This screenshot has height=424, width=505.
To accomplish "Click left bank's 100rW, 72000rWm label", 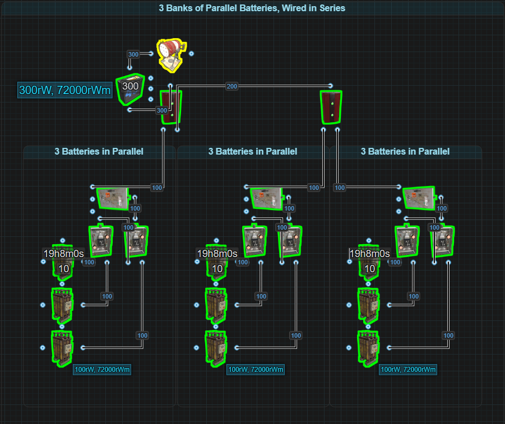I will [102, 369].
